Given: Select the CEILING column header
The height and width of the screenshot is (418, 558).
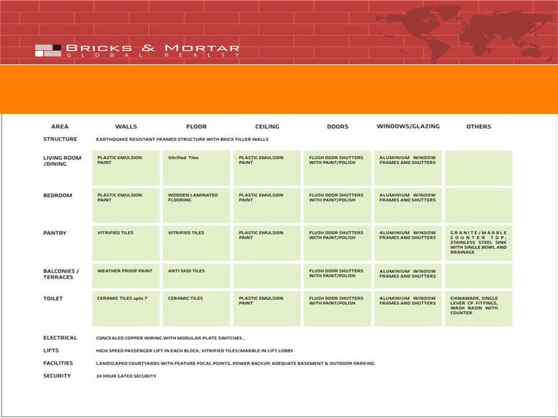Looking at the screenshot, I should coord(267,127).
